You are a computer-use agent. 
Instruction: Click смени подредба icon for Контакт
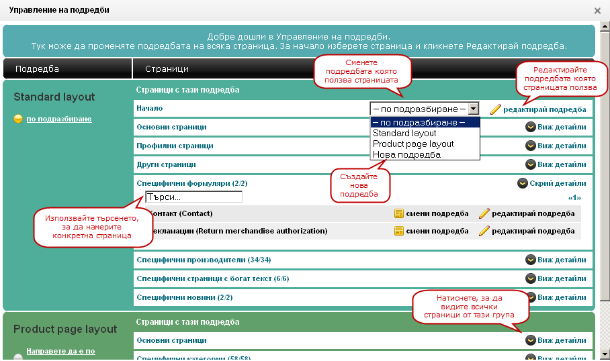tap(399, 213)
